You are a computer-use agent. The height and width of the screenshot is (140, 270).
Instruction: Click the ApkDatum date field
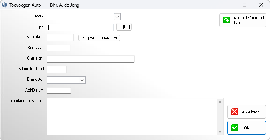tap(59, 91)
